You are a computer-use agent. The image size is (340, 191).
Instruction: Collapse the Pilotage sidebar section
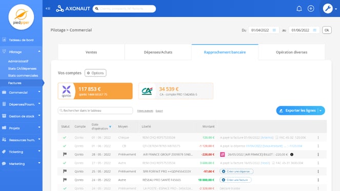point(39,51)
